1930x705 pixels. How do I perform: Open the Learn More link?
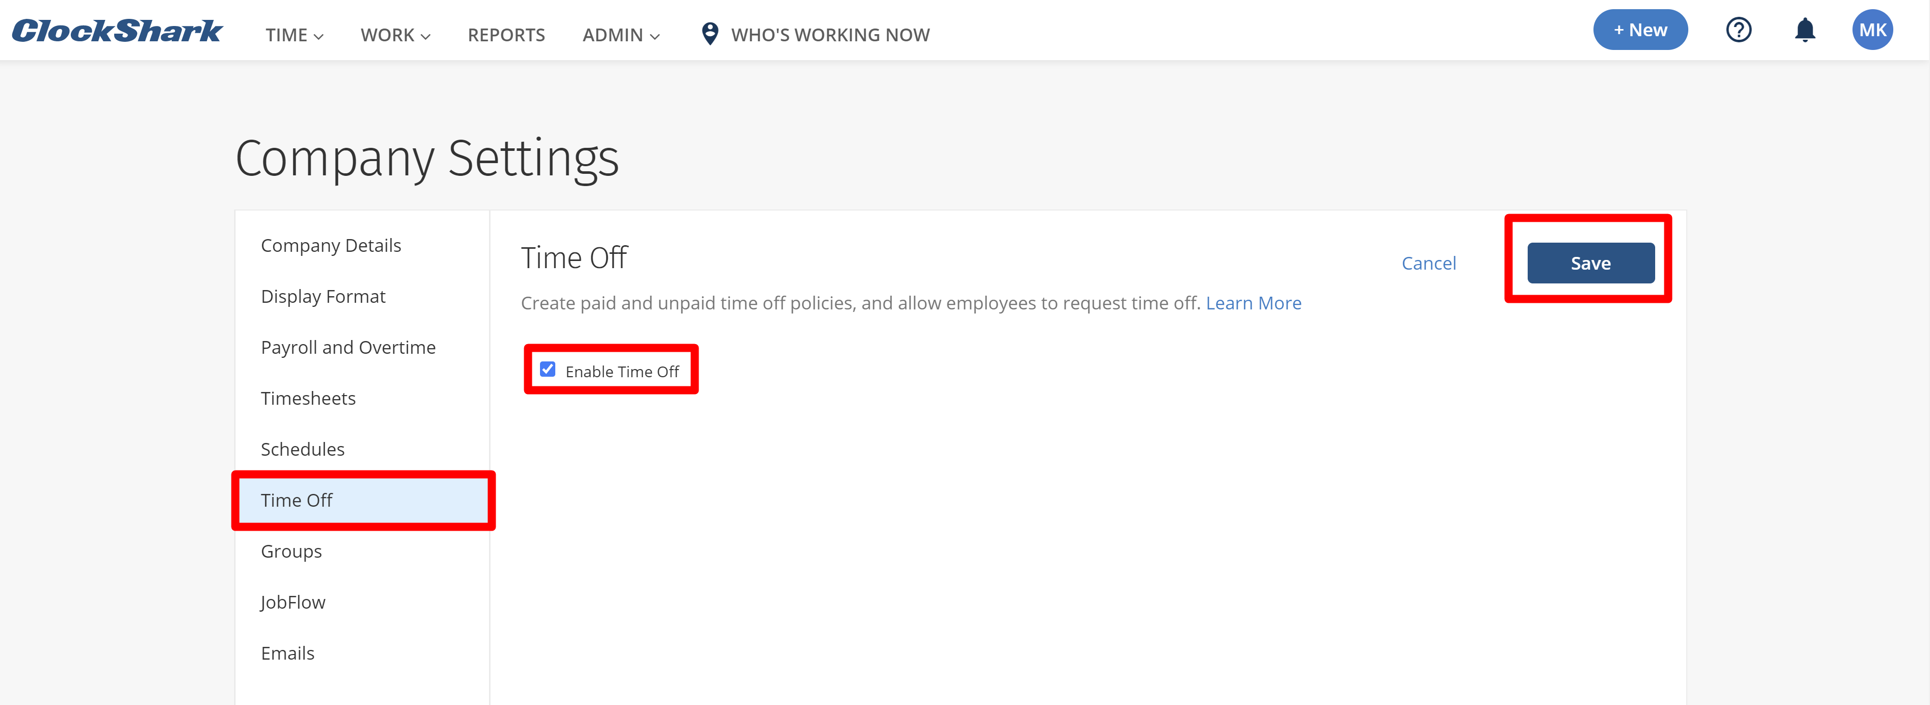[x=1253, y=303]
